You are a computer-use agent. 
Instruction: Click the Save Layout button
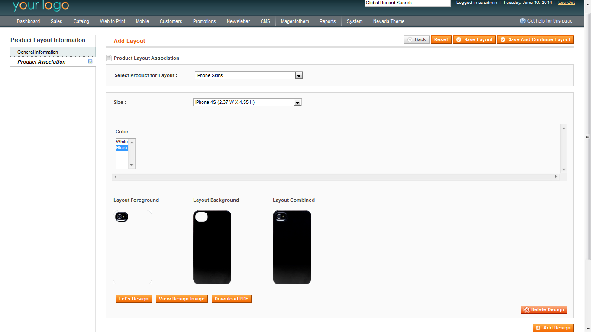pos(475,39)
